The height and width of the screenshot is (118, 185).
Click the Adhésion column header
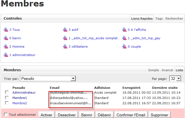pyautogui.click(x=102, y=88)
